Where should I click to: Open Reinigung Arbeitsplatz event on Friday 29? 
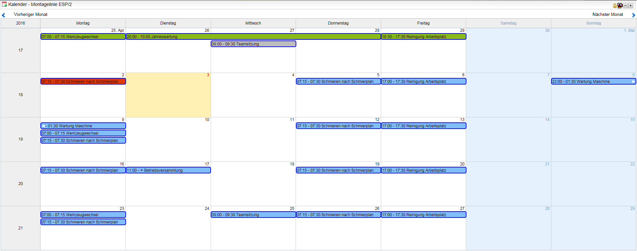(x=424, y=37)
